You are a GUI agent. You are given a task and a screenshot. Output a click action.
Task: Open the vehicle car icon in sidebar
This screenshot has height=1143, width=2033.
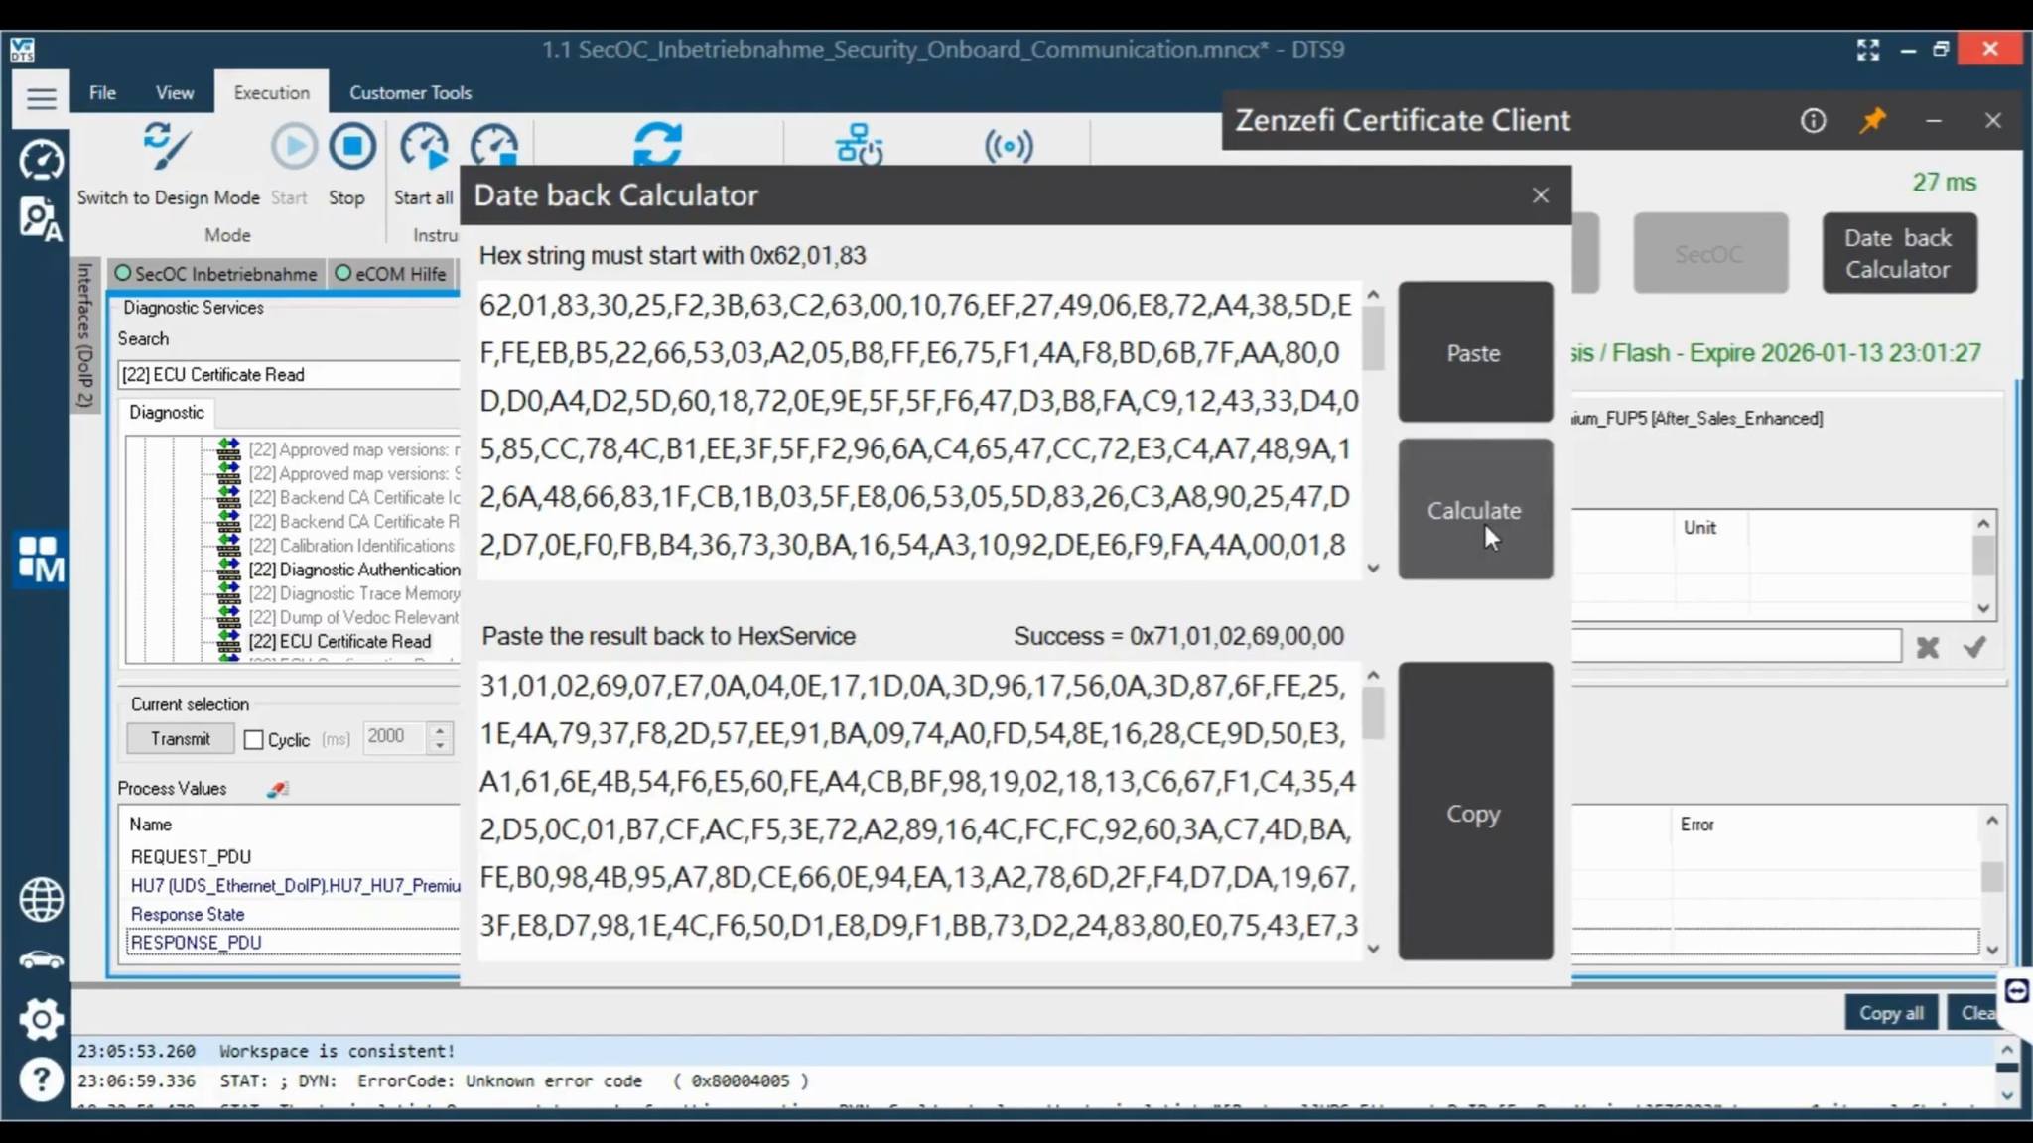point(41,959)
